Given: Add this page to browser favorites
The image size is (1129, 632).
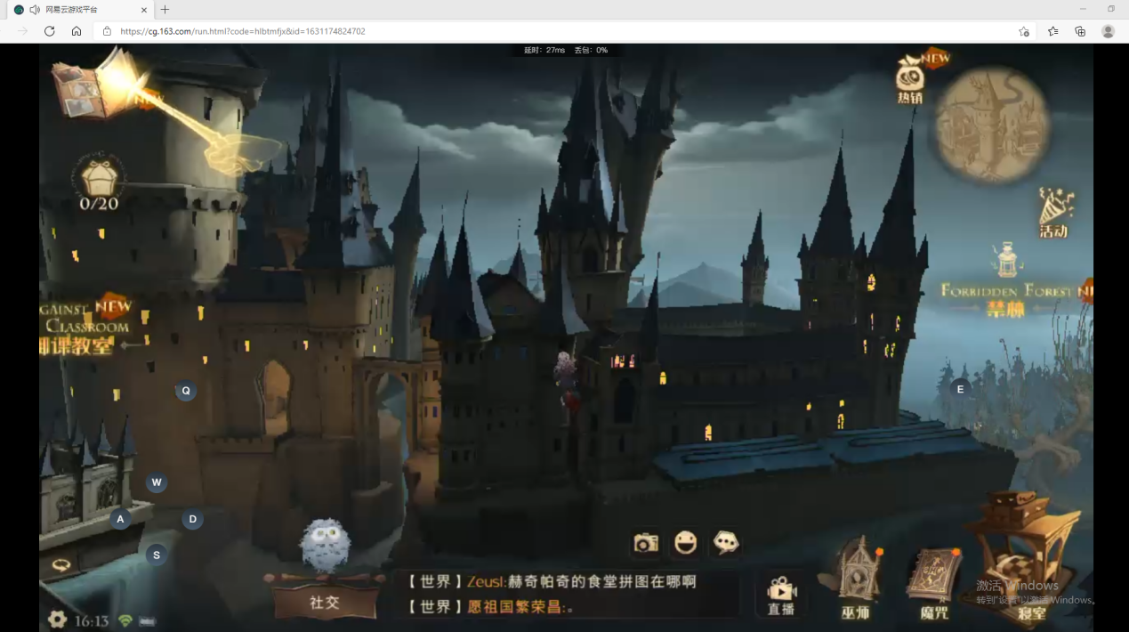Looking at the screenshot, I should [1024, 31].
